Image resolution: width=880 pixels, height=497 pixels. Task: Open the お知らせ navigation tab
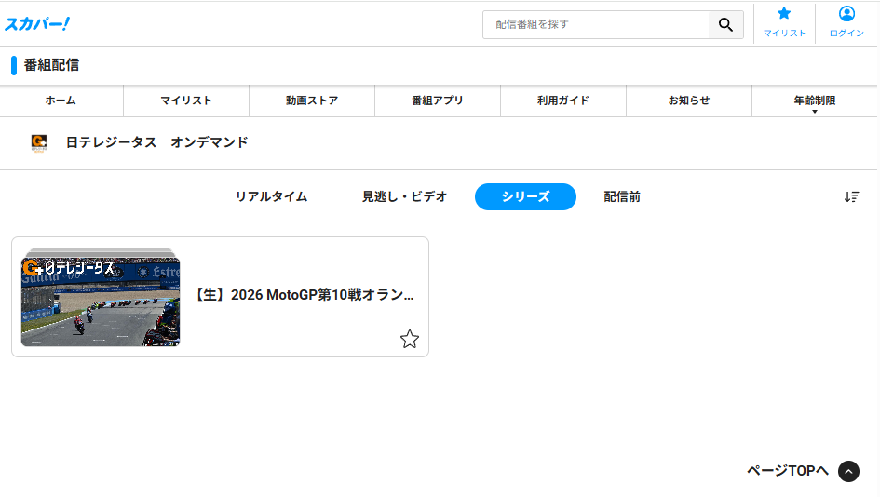pos(689,101)
